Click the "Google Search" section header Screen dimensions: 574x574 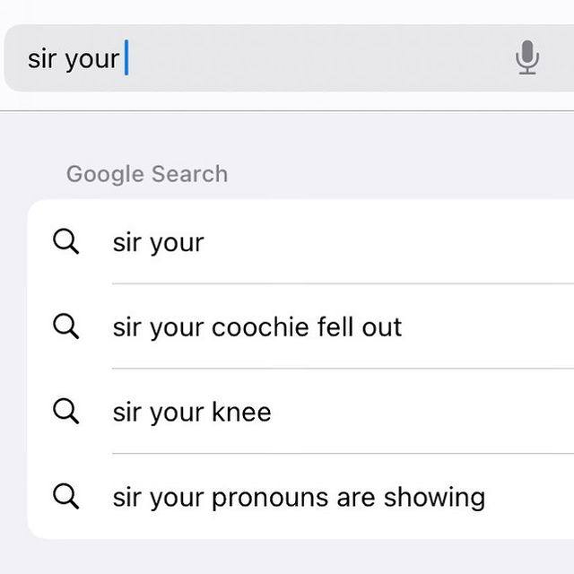pyautogui.click(x=147, y=174)
